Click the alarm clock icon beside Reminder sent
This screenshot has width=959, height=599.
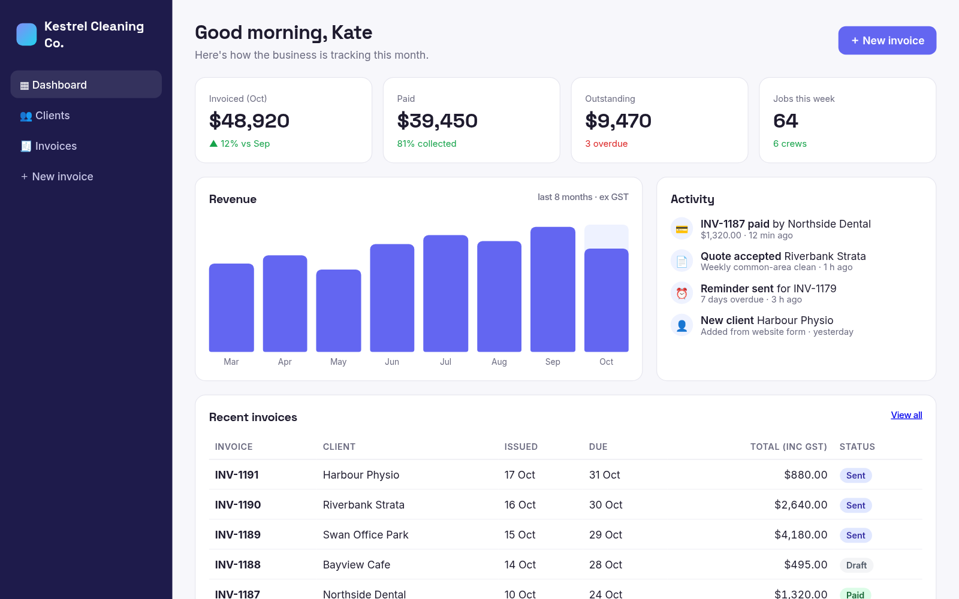click(x=681, y=294)
